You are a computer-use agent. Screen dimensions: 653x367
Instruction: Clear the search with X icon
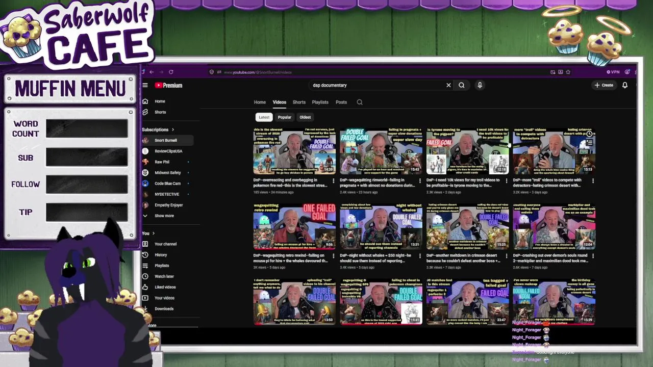click(x=448, y=85)
